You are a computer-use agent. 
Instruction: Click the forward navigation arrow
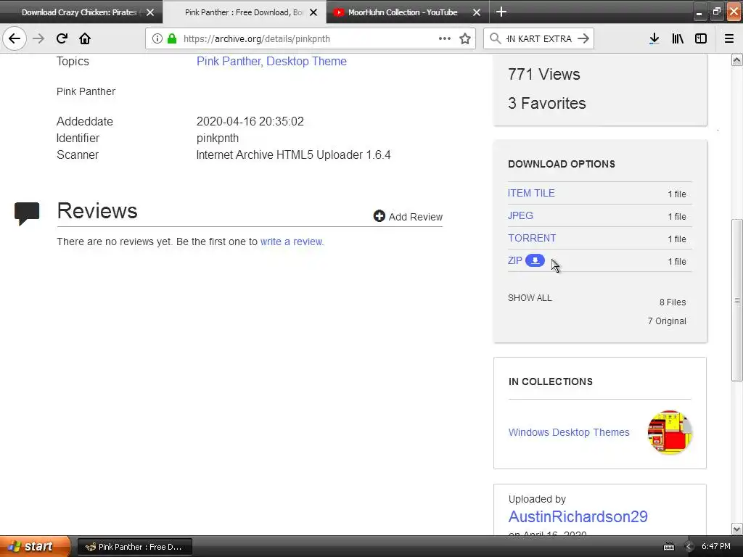click(38, 38)
